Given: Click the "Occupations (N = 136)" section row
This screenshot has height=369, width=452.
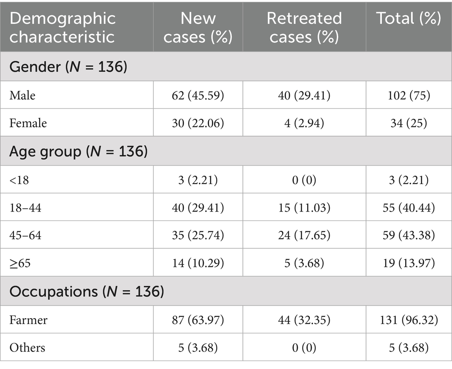Looking at the screenshot, I should coord(86,292).
